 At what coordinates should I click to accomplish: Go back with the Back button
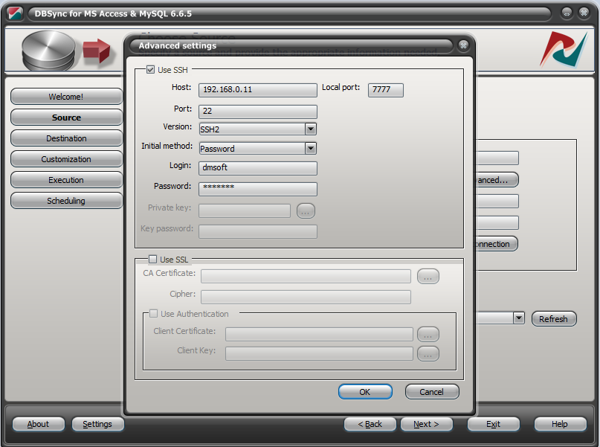pos(370,424)
